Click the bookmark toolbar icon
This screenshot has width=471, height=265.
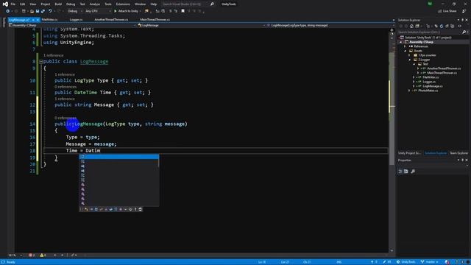click(183, 11)
